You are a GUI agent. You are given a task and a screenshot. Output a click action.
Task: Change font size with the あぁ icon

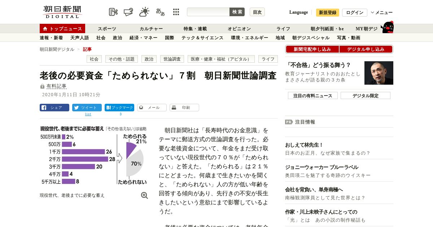click(160, 12)
